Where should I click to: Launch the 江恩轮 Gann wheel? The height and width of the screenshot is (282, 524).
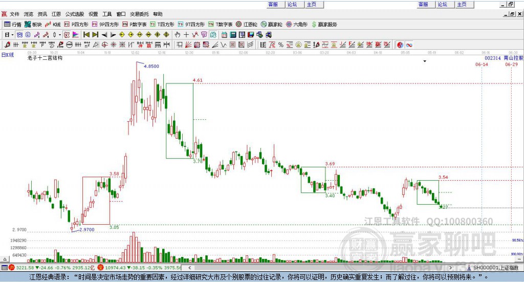pos(247,25)
